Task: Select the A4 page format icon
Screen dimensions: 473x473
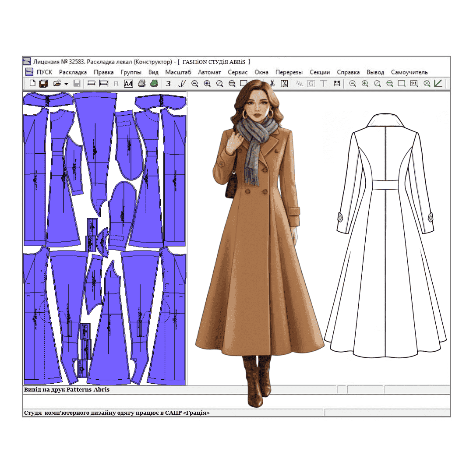Action: pos(128,84)
